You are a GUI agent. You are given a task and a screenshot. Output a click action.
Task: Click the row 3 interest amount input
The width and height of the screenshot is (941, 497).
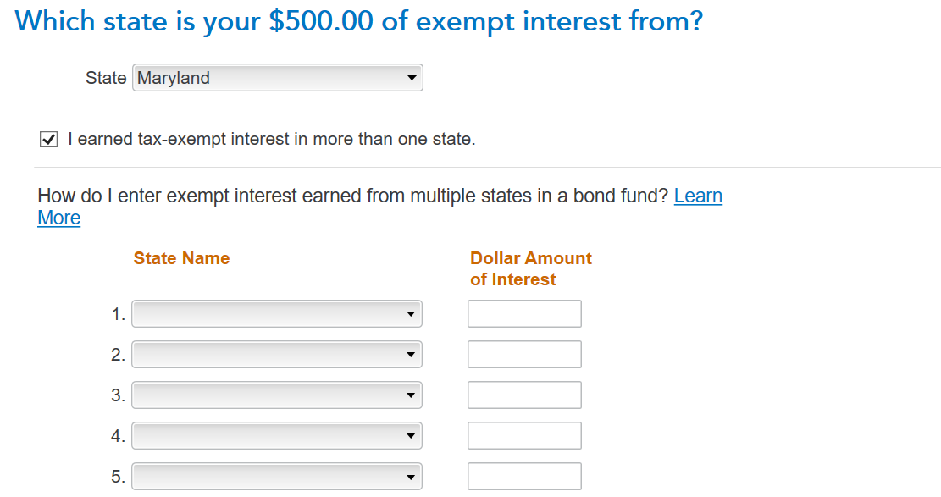pos(524,395)
